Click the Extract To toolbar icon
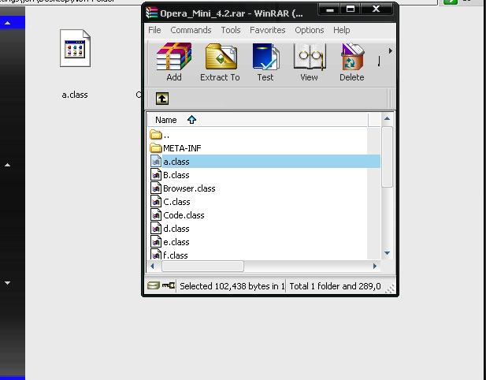486x380 pixels. [x=220, y=62]
